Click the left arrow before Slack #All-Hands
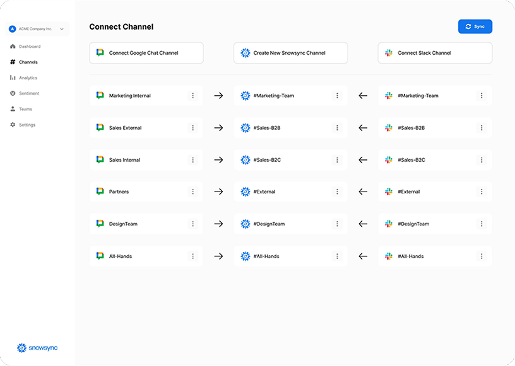 (363, 256)
